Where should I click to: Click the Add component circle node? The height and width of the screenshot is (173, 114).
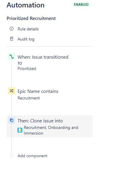tap(12, 155)
